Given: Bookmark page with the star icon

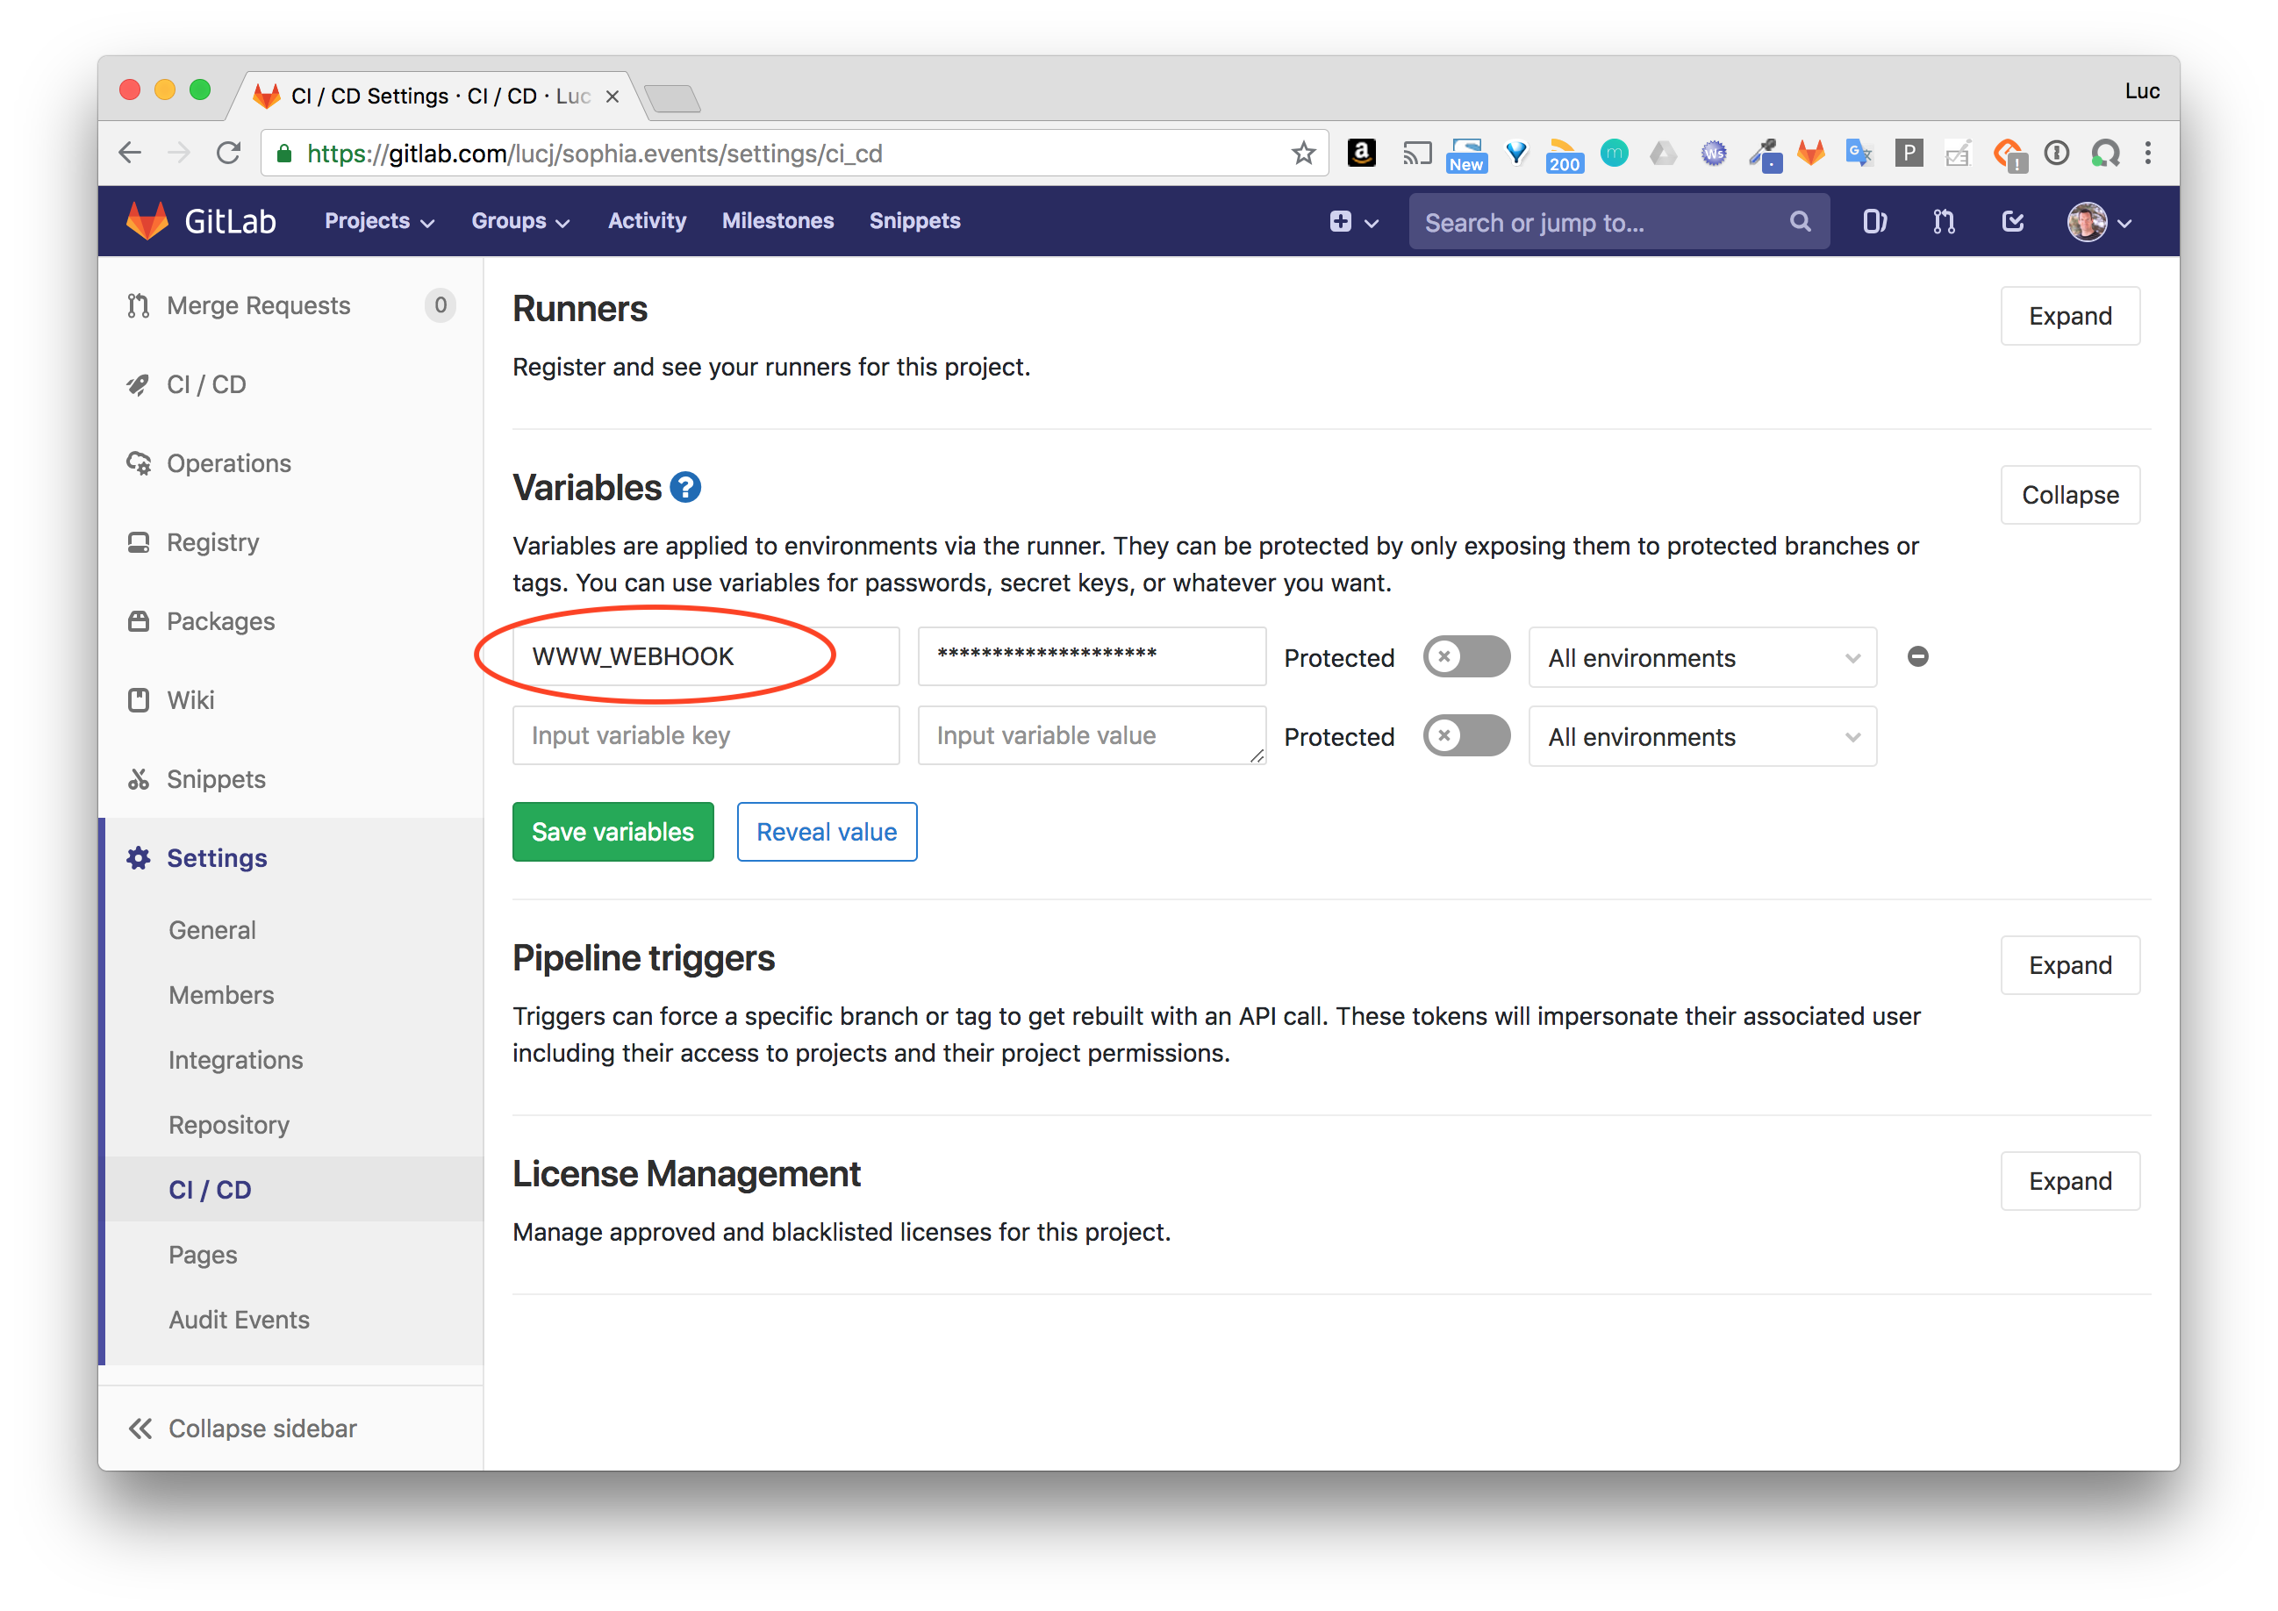Looking at the screenshot, I should [x=1303, y=153].
